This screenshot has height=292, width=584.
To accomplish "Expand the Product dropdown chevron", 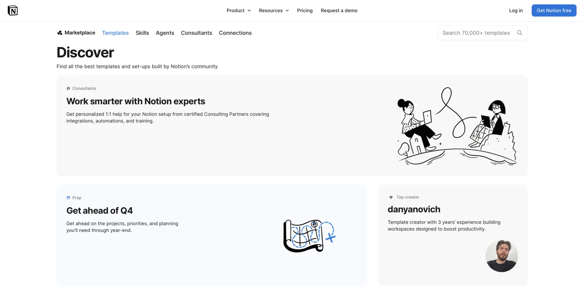I will (249, 11).
